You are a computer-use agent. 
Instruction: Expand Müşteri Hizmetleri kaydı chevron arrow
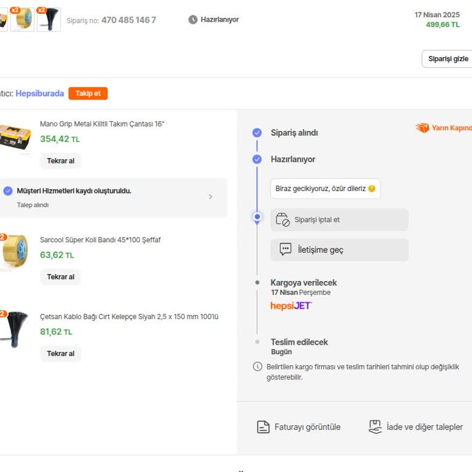click(x=210, y=197)
